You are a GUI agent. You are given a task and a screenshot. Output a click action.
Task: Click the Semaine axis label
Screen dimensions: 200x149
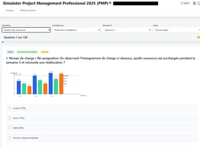coord(83,95)
